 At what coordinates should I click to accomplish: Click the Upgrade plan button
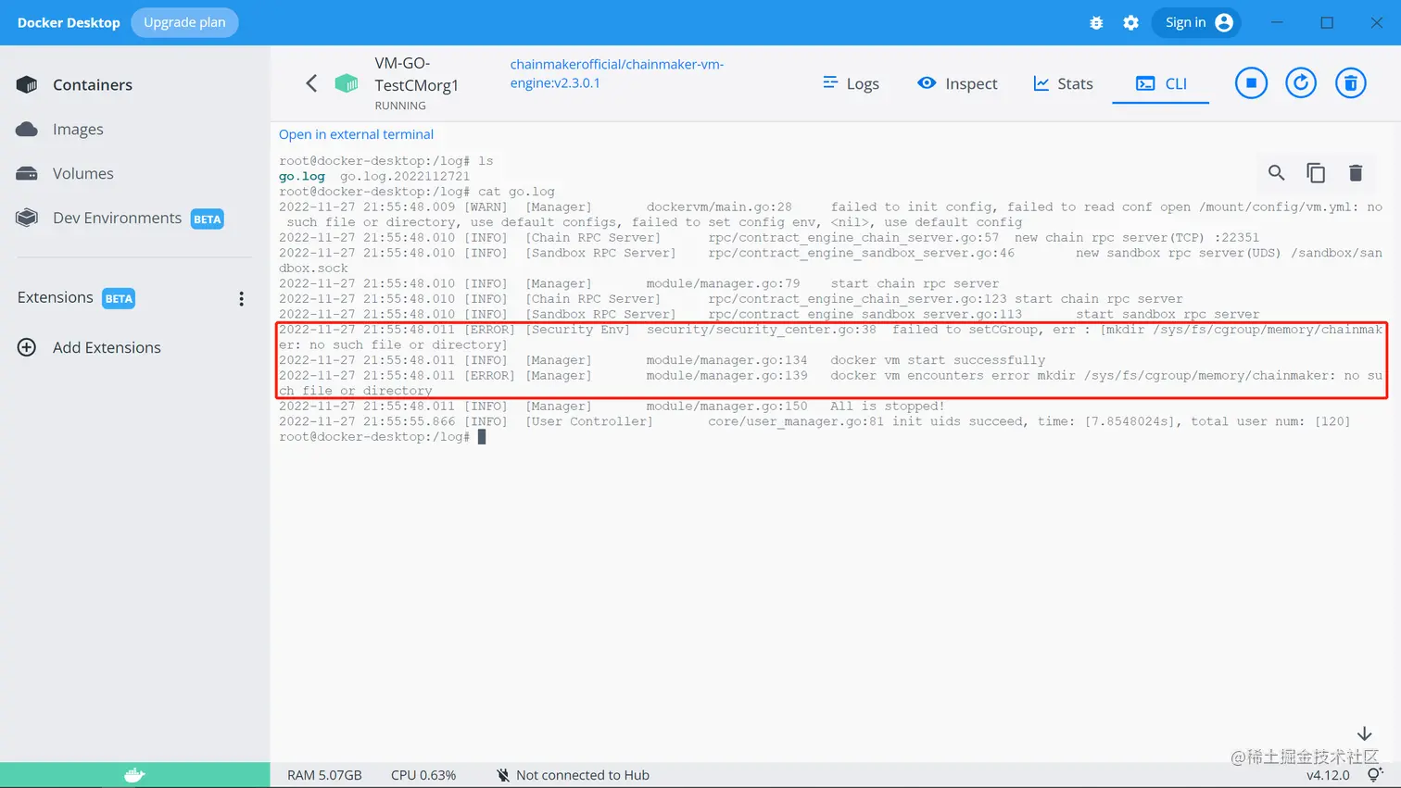(184, 22)
